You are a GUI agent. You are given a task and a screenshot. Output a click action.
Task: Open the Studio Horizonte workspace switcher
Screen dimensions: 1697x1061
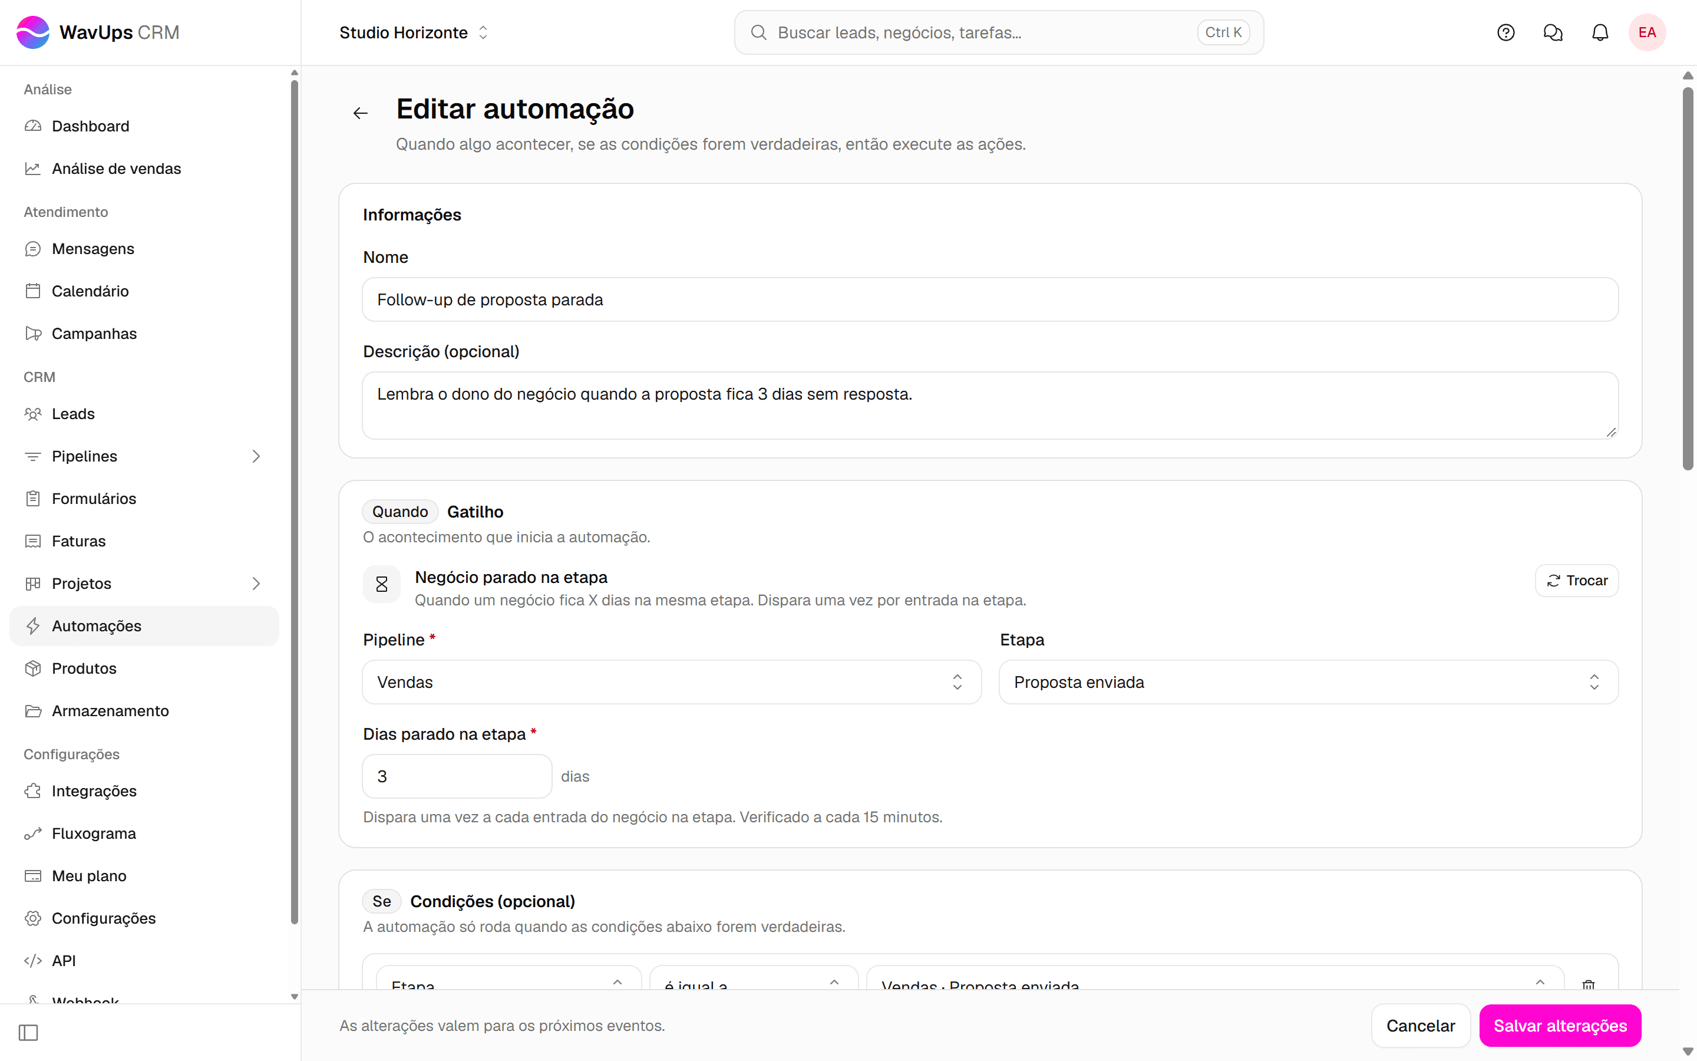(414, 32)
